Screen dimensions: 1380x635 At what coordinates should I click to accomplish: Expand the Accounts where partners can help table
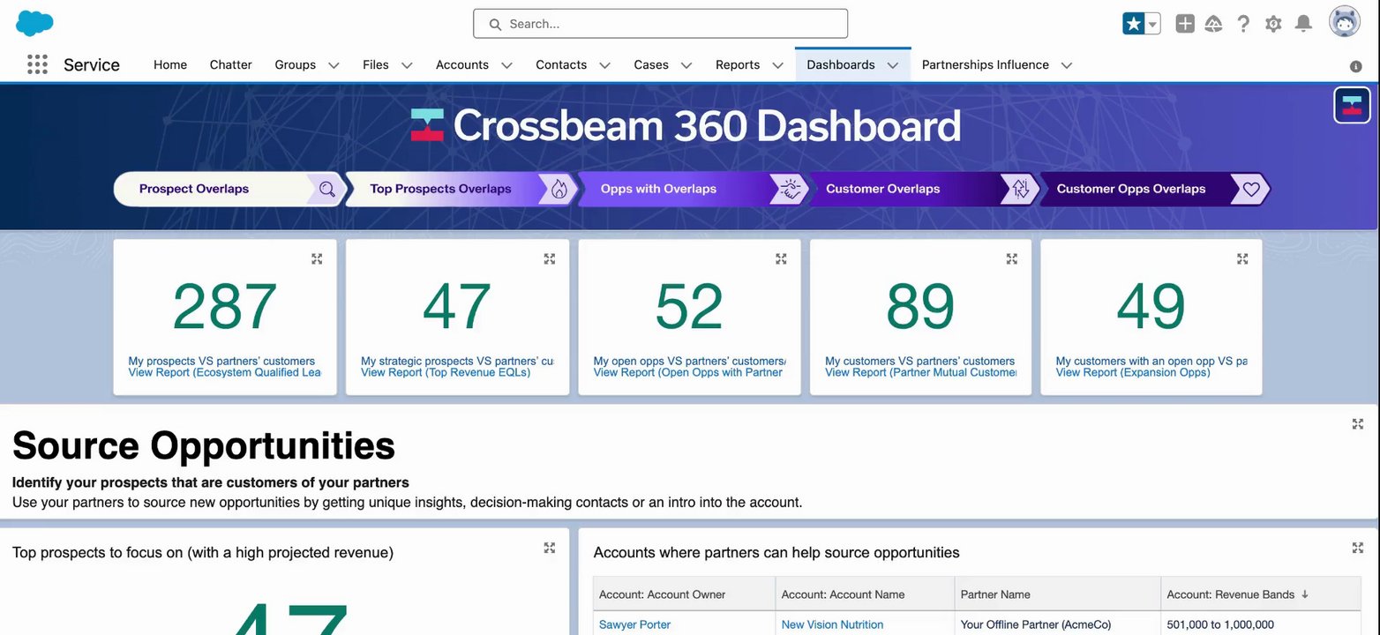coord(1358,548)
